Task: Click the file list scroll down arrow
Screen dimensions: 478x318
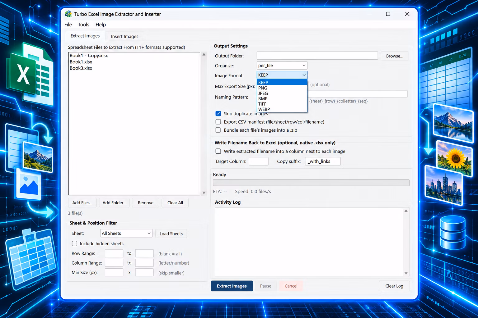Action: (204, 193)
